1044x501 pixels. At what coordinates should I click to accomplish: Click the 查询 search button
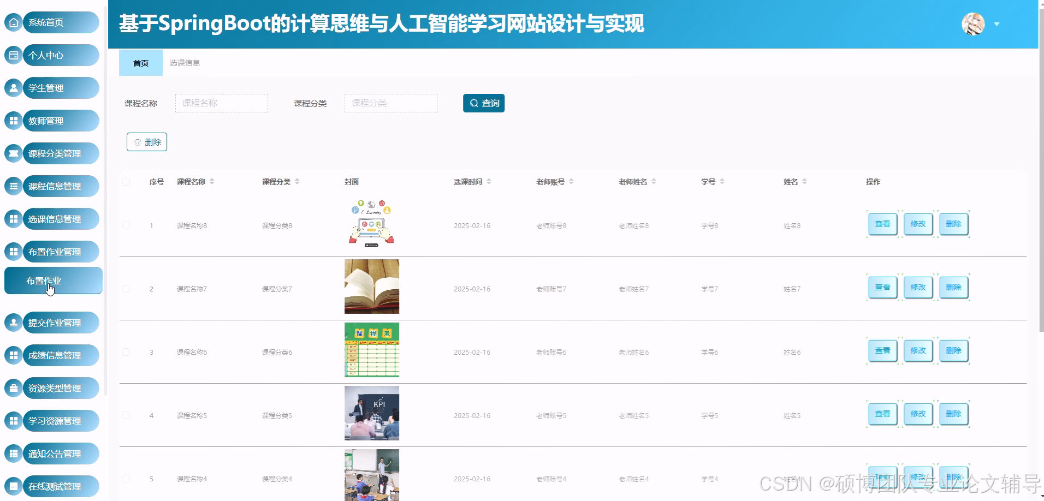[484, 103]
